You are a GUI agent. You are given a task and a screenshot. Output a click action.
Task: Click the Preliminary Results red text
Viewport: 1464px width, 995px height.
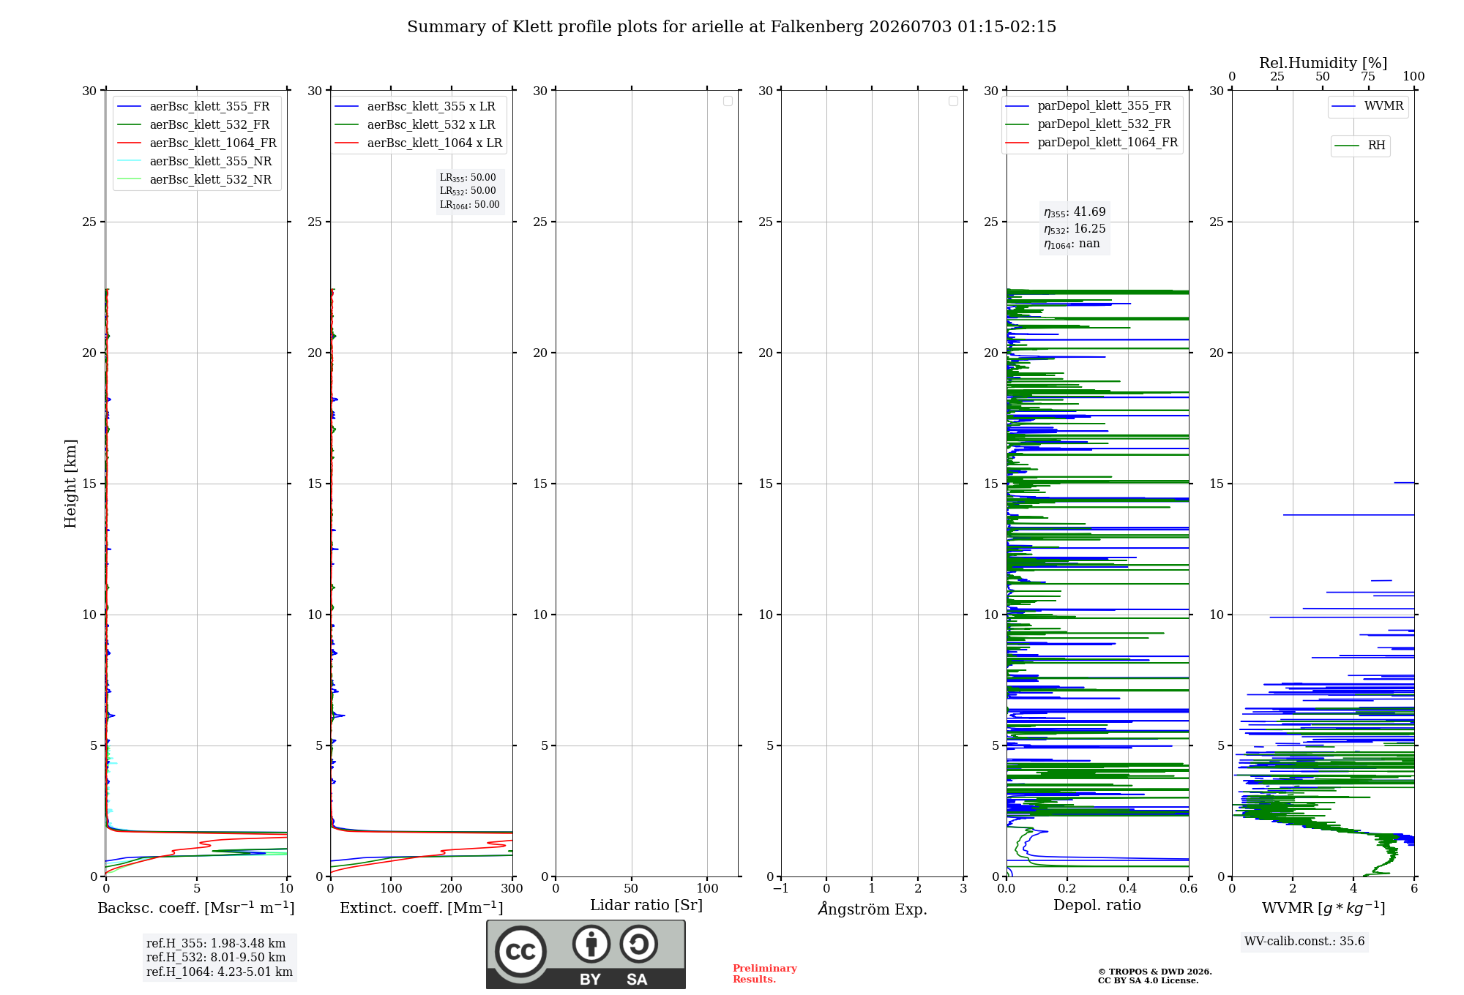click(765, 974)
